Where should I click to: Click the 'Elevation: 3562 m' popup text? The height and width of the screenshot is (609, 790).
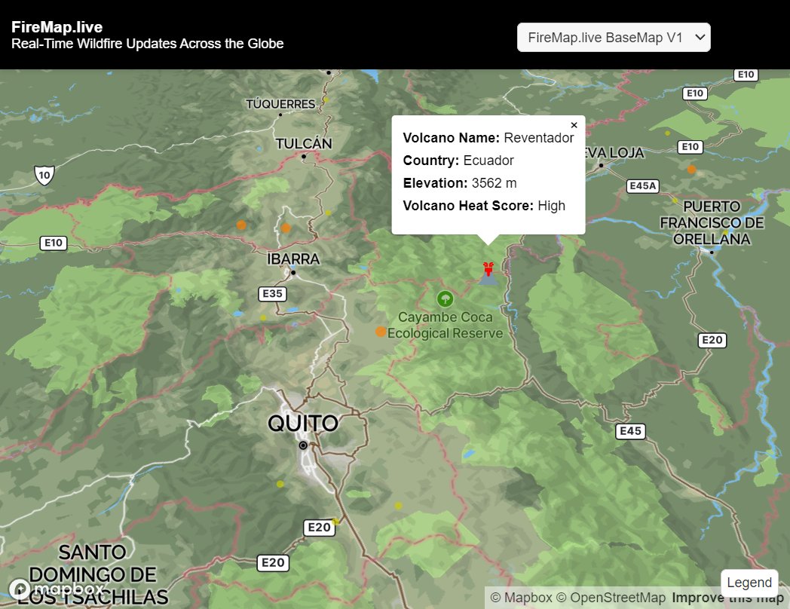tap(460, 183)
